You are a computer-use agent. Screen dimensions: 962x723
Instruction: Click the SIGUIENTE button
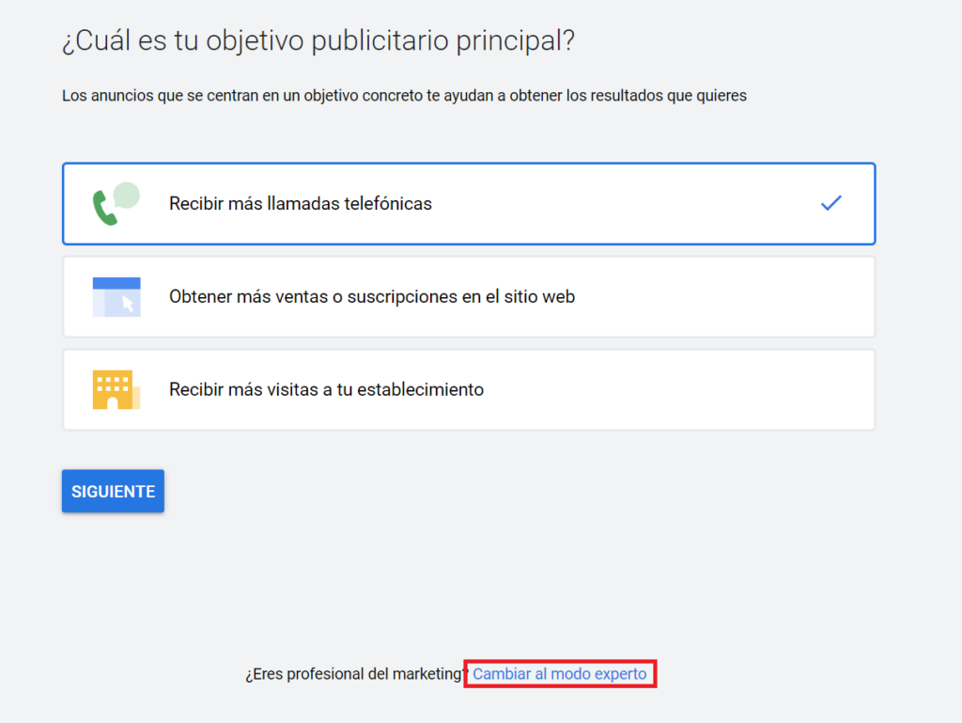113,491
